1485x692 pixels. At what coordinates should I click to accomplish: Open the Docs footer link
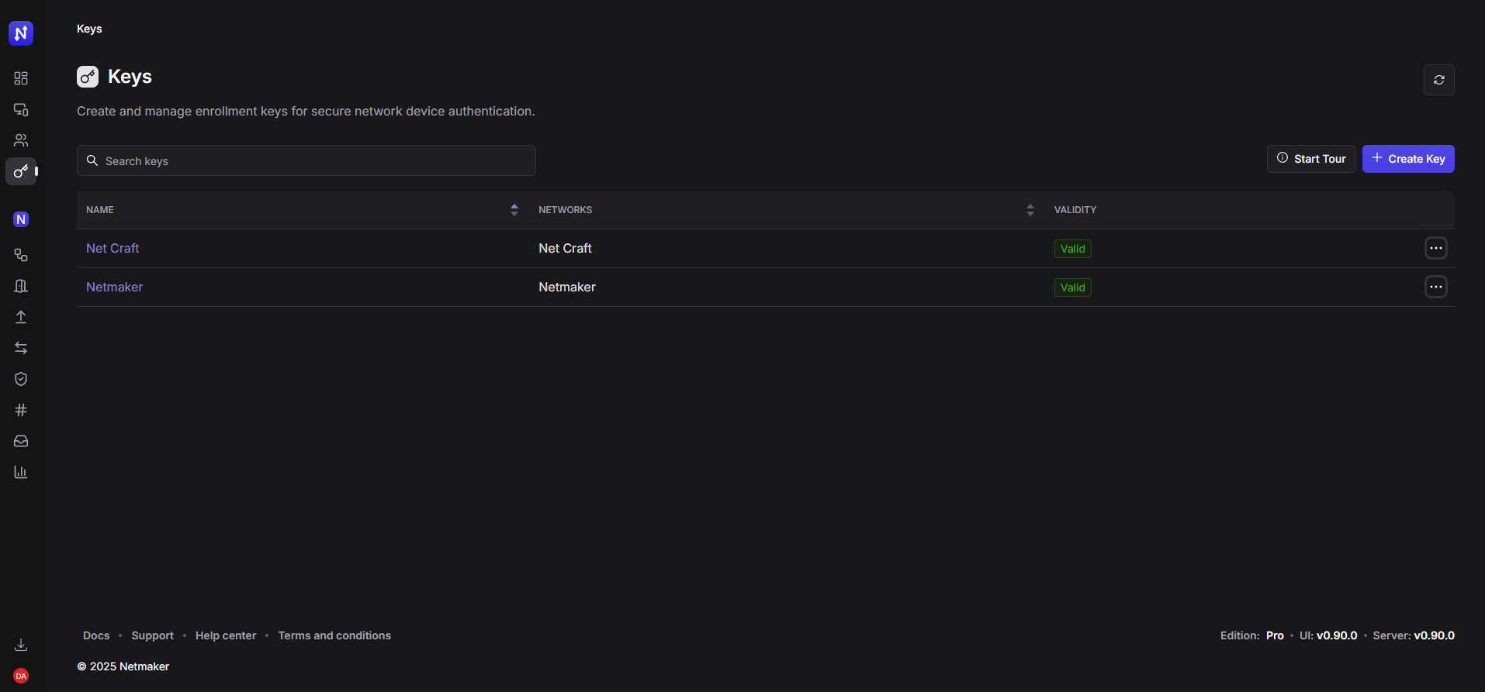tap(96, 635)
